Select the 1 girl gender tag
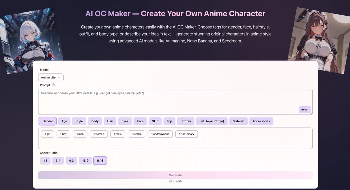This screenshot has height=190, width=350. click(x=47, y=134)
